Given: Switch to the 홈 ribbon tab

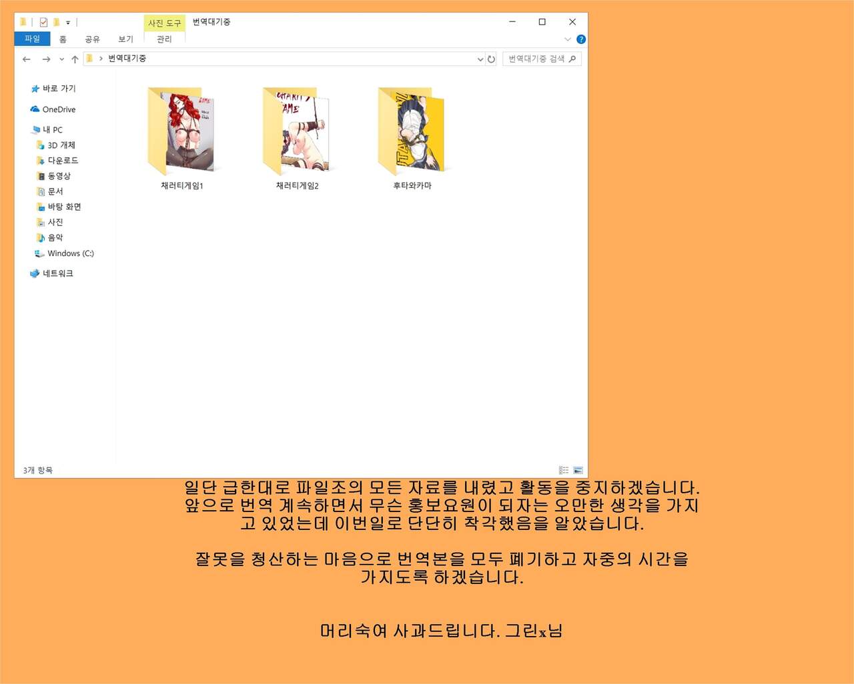Looking at the screenshot, I should coord(63,39).
